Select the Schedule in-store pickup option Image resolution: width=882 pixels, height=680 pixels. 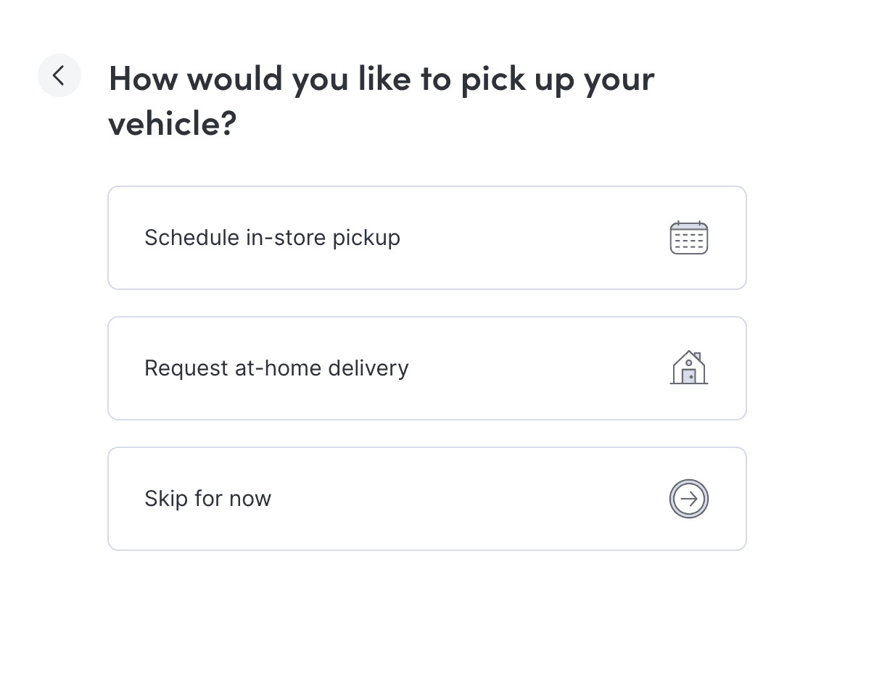pyautogui.click(x=427, y=238)
